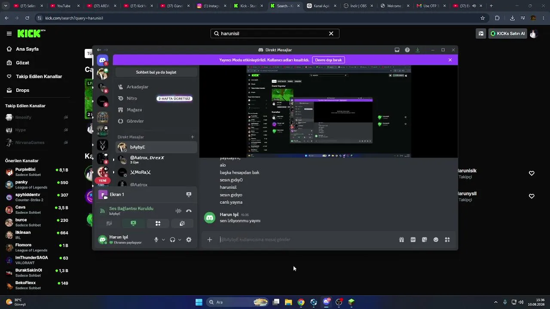Switch to the Kanal Açılı browser tab
This screenshot has height=309, width=550.
[x=321, y=6]
